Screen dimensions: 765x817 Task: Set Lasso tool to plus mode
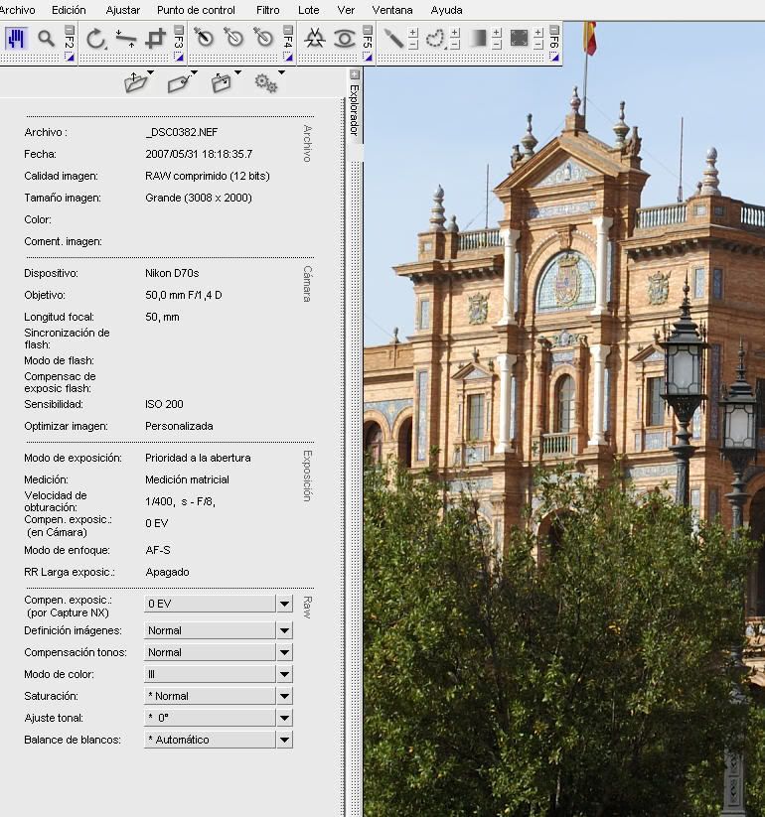[x=455, y=33]
